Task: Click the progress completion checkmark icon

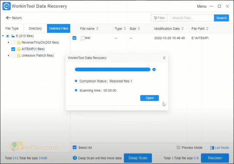Action: [x=154, y=70]
